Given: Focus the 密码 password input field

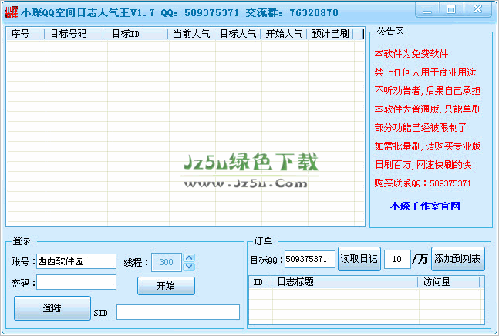Looking at the screenshot, I should tap(76, 282).
